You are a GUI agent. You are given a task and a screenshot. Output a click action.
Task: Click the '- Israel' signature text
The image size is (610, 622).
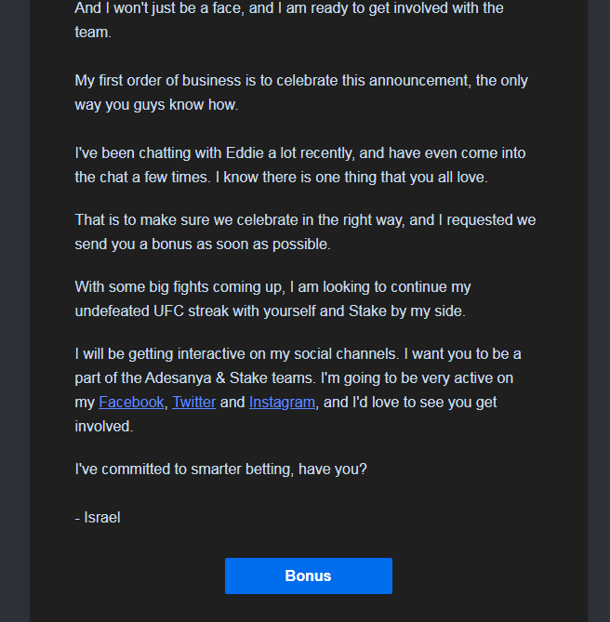98,518
